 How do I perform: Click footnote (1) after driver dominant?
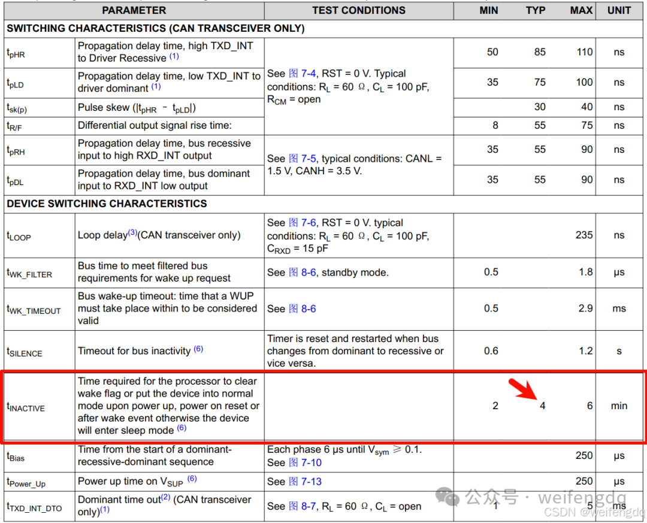pyautogui.click(x=156, y=86)
